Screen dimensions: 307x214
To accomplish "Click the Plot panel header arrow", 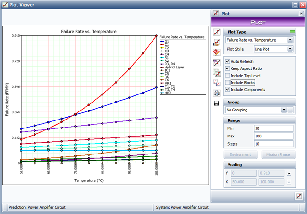I will [301, 14].
